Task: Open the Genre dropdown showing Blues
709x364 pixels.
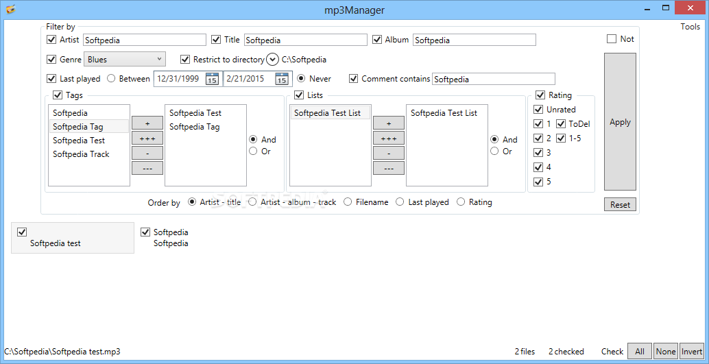Action: point(125,59)
